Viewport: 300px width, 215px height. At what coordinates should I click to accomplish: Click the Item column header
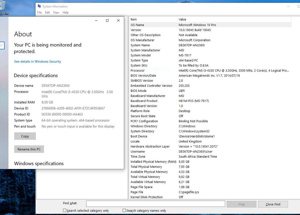pyautogui.click(x=152, y=19)
